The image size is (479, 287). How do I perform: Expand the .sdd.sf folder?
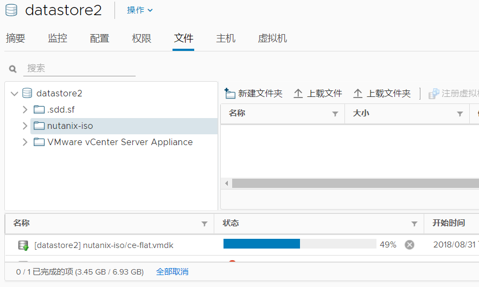25,109
